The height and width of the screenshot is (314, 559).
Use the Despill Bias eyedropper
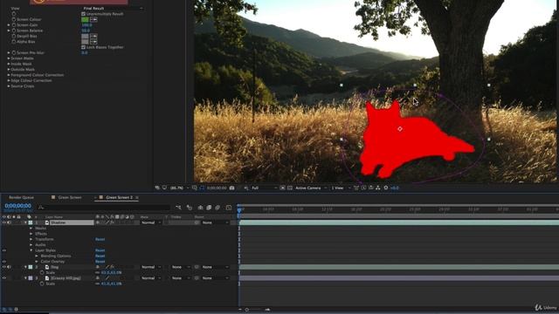[93, 37]
